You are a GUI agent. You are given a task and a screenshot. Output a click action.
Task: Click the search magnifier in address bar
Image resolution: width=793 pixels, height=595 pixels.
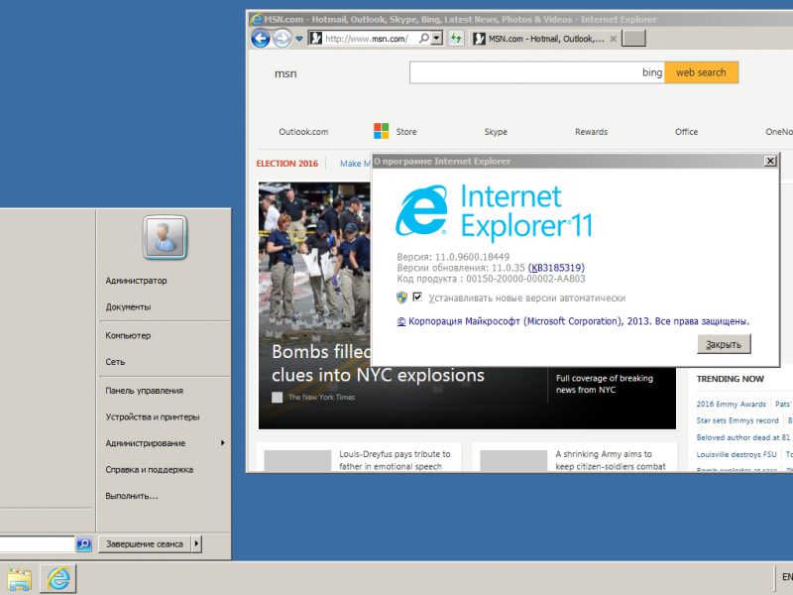pos(424,38)
